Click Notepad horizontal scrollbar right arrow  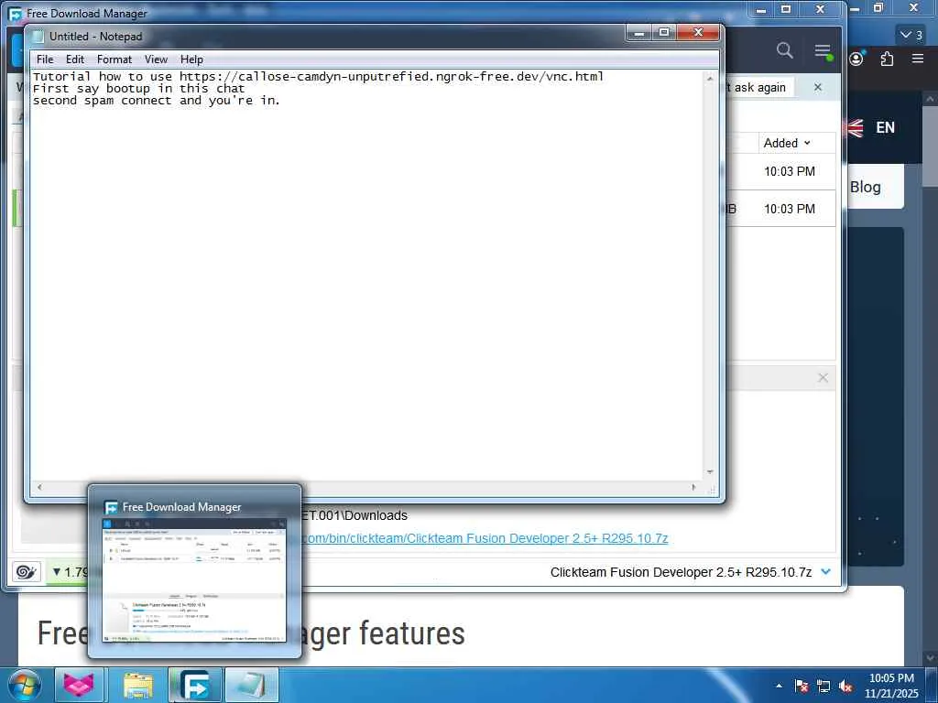tap(694, 487)
